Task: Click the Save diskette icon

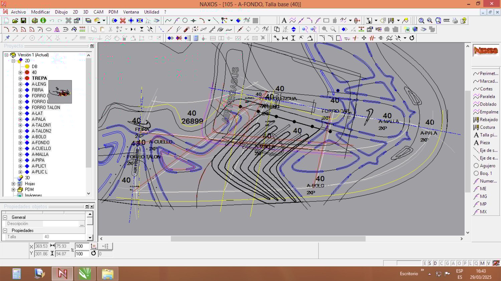Action: tap(23, 21)
